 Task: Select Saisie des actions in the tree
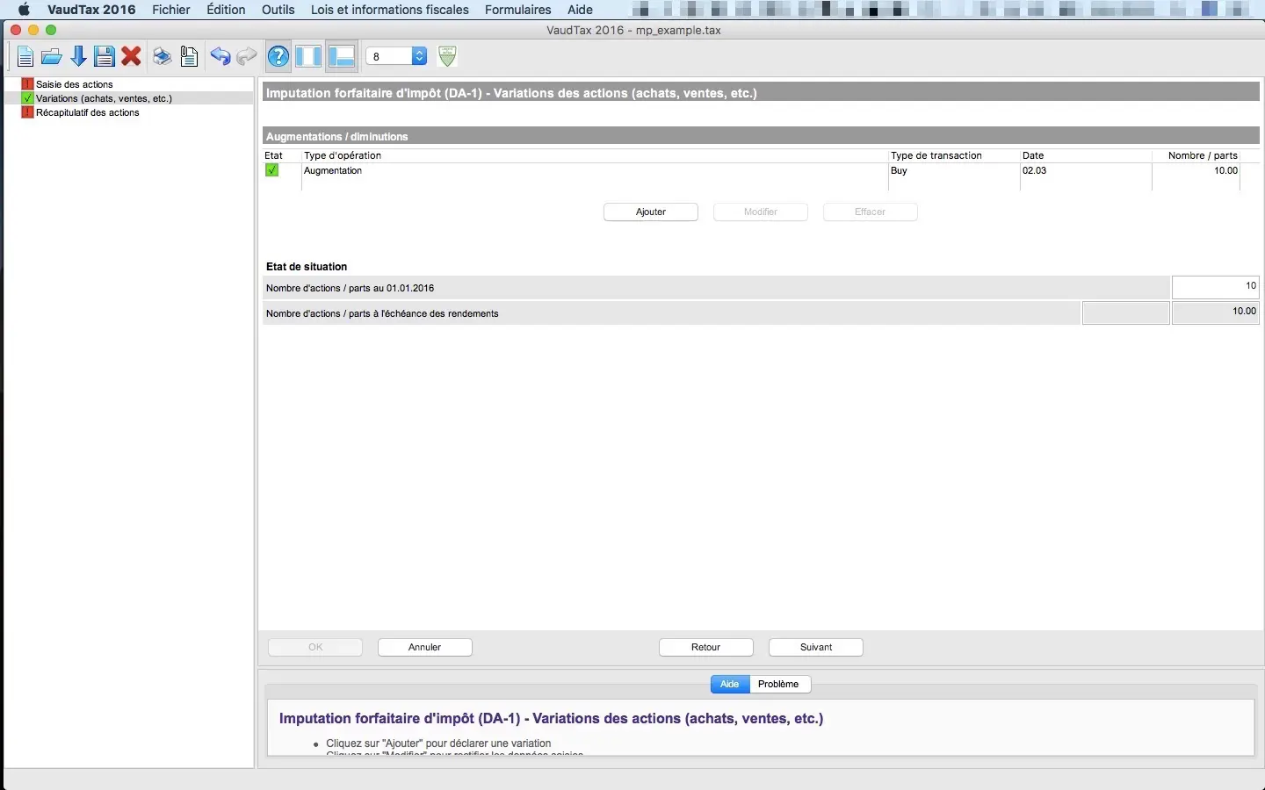coord(75,84)
